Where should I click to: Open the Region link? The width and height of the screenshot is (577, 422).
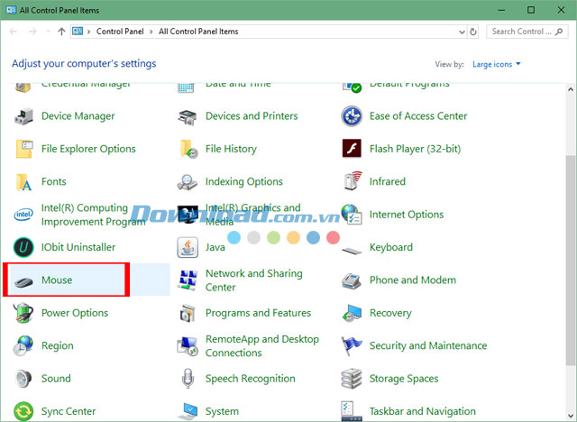coord(58,346)
